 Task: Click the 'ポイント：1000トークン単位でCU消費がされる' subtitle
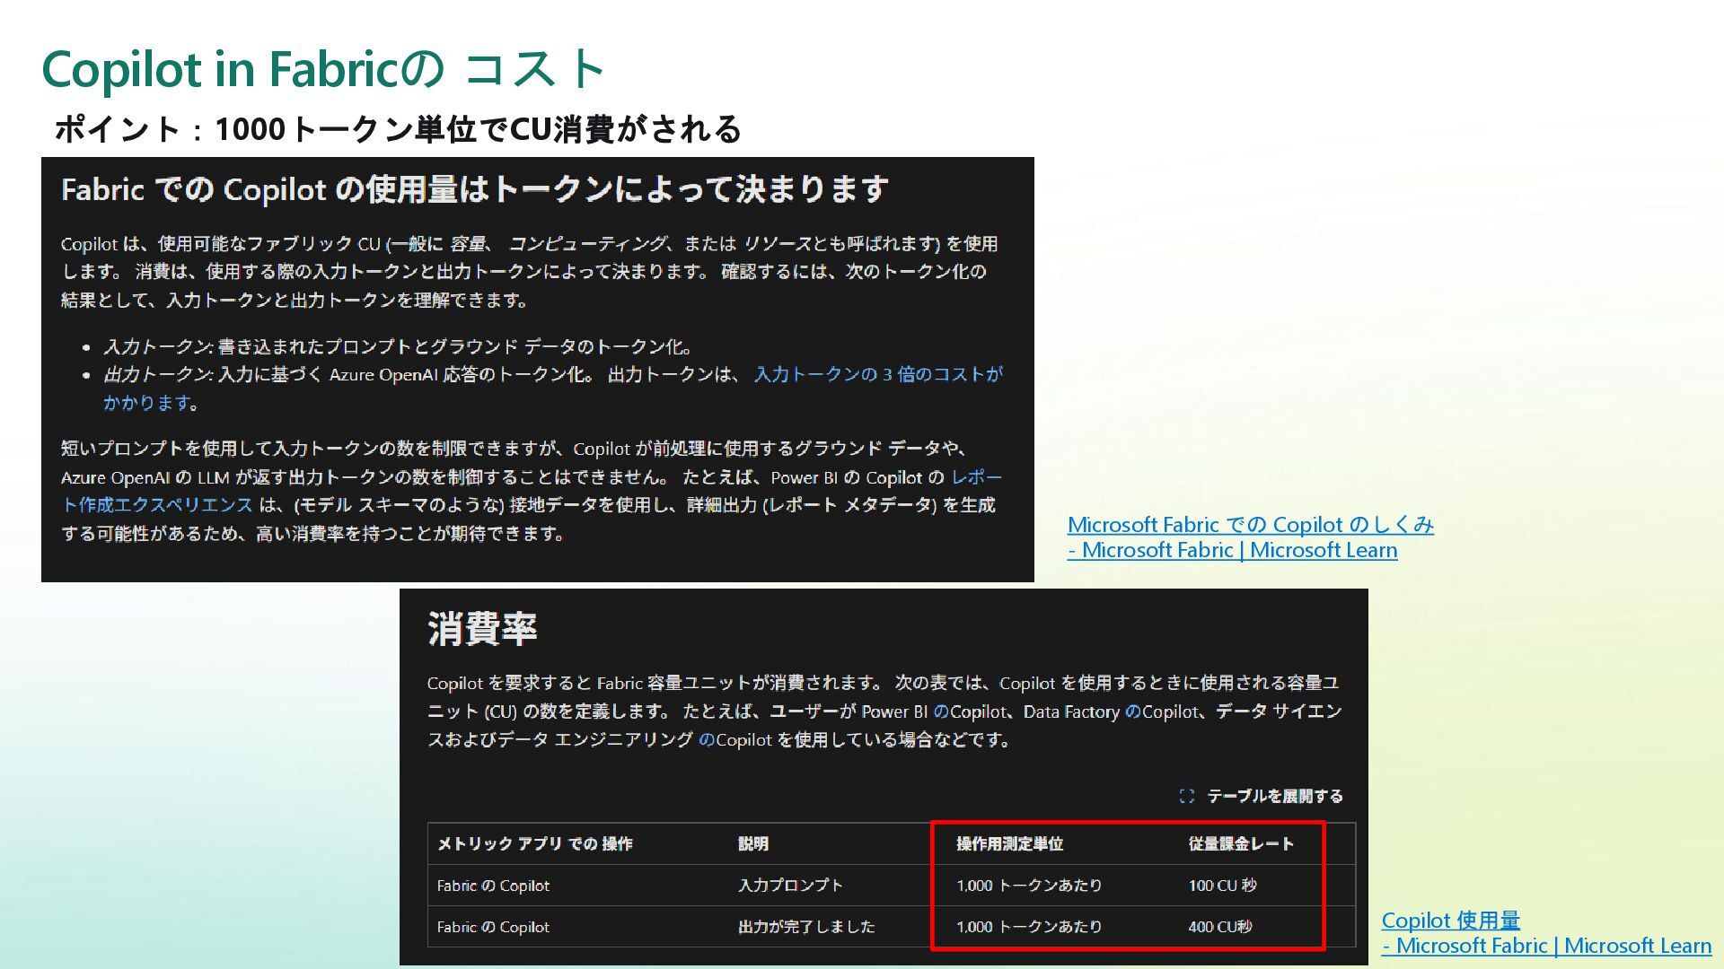click(398, 129)
